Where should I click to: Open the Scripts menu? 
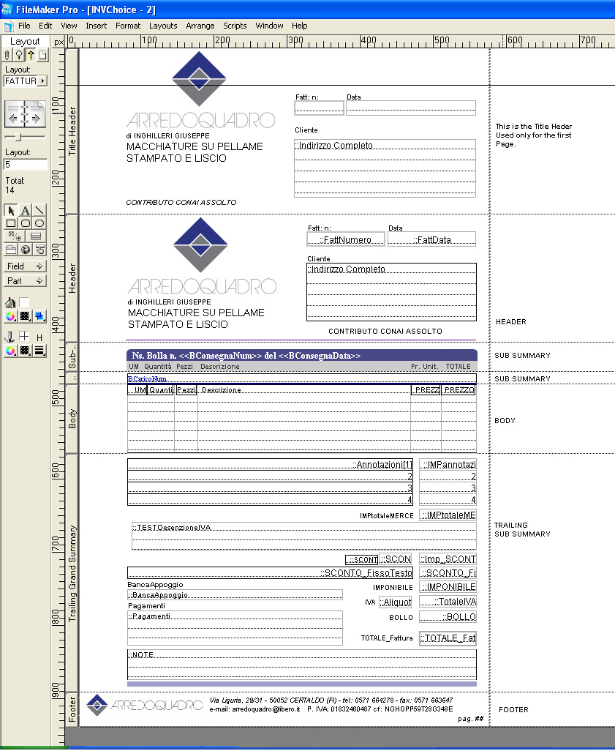pyautogui.click(x=235, y=26)
